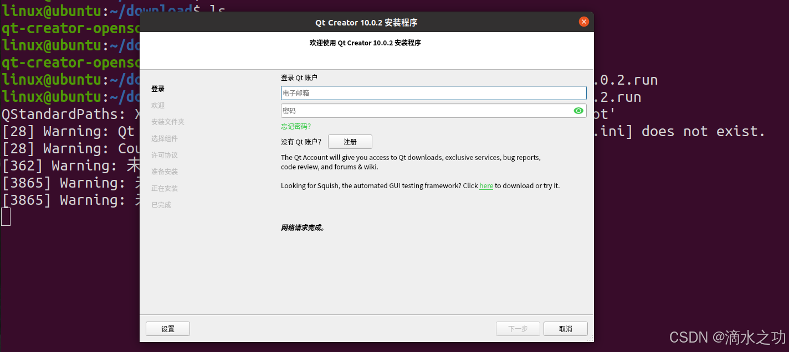
Task: Toggle password visibility eye icon
Action: click(x=578, y=111)
